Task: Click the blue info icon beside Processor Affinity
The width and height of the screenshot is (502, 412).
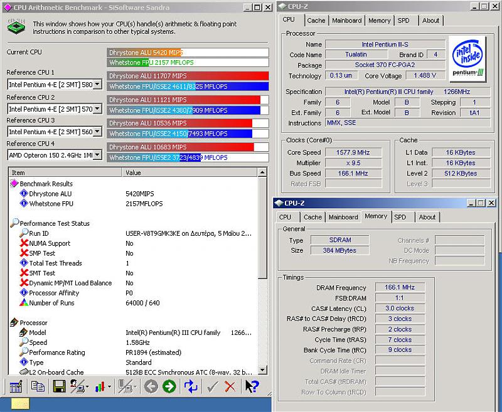Action: click(x=24, y=293)
